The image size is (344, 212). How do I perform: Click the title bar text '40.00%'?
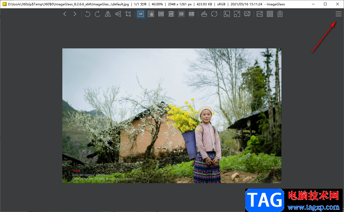point(157,4)
